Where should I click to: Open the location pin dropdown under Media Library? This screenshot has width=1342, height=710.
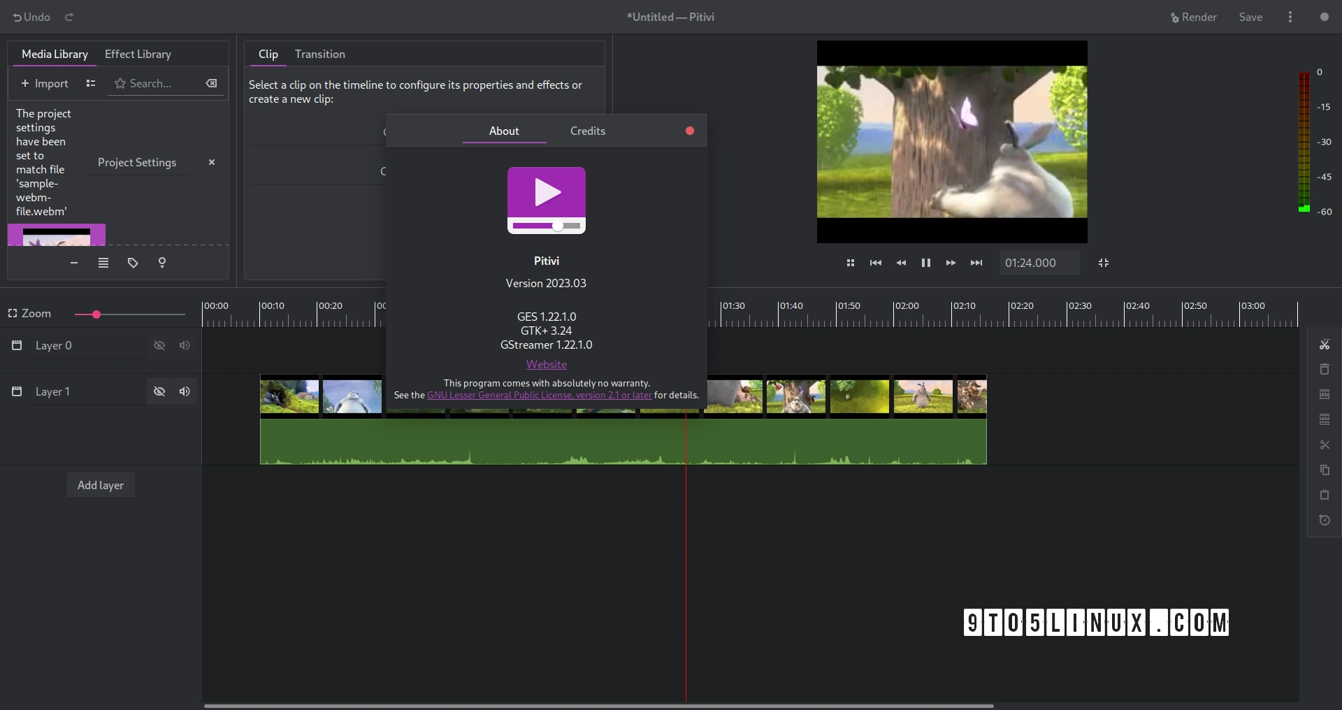[x=162, y=263]
